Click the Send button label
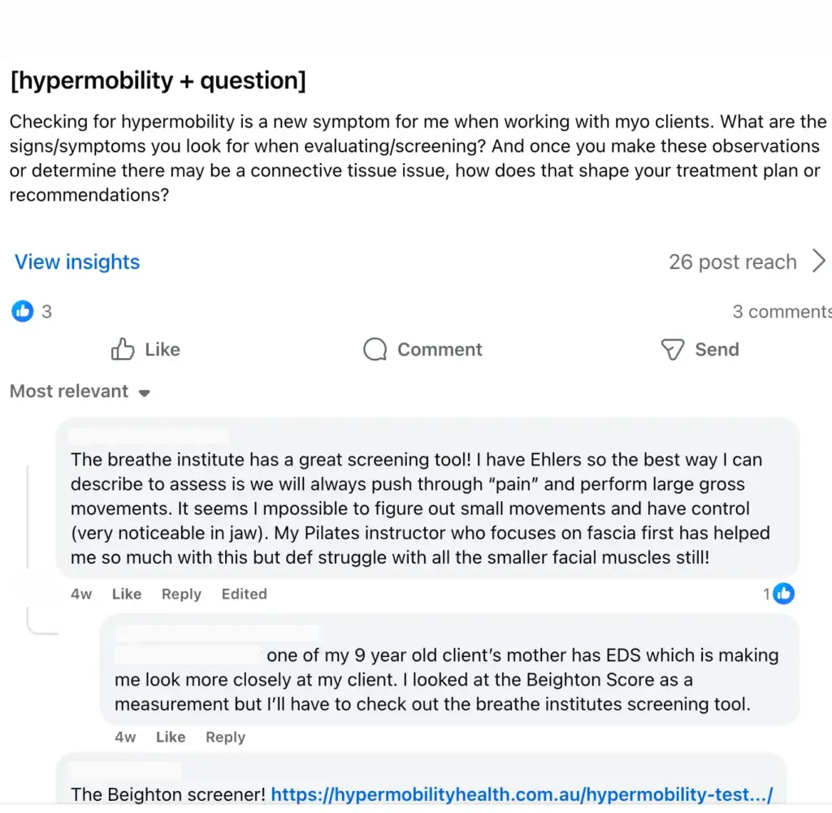The height and width of the screenshot is (813, 832). (x=717, y=349)
